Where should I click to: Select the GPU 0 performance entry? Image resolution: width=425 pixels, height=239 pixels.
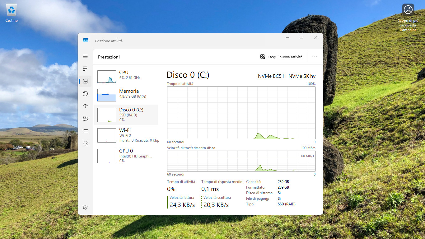tap(126, 156)
